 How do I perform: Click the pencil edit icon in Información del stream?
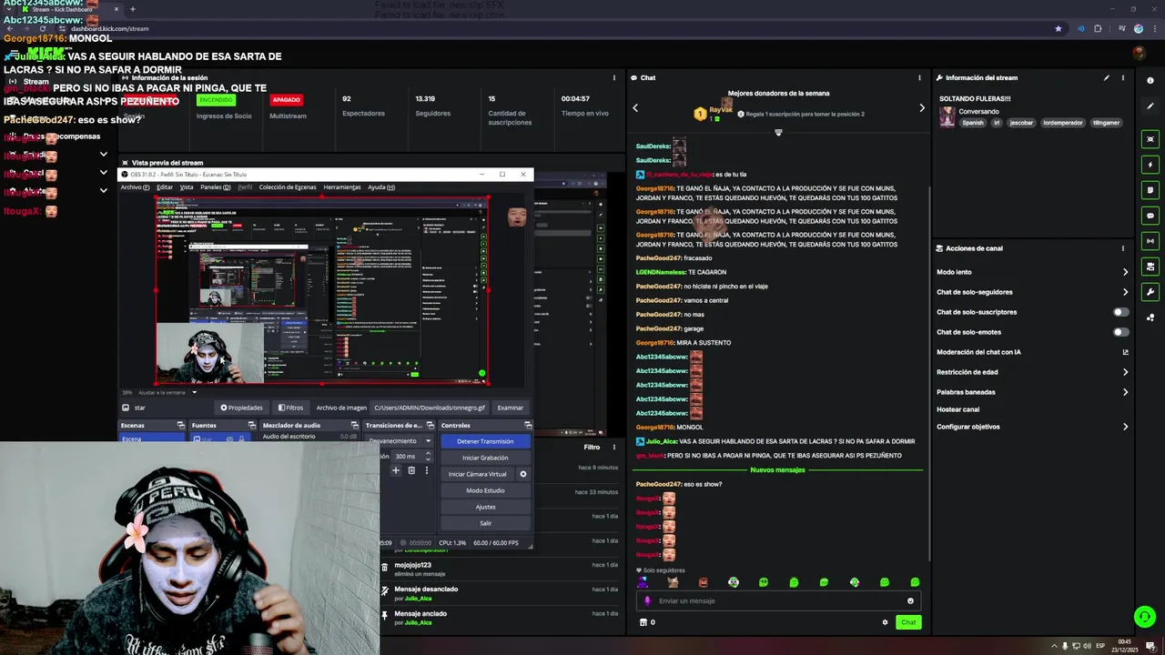[1107, 77]
